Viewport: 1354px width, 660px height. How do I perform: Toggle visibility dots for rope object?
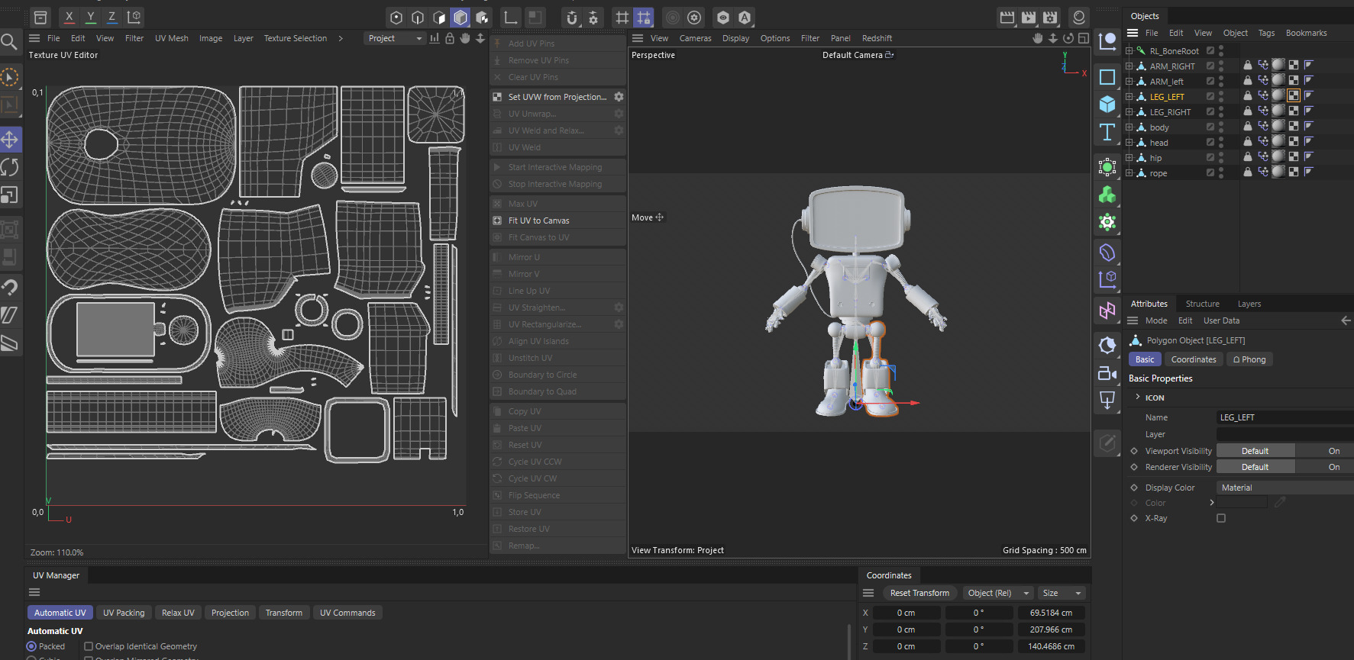(x=1221, y=173)
